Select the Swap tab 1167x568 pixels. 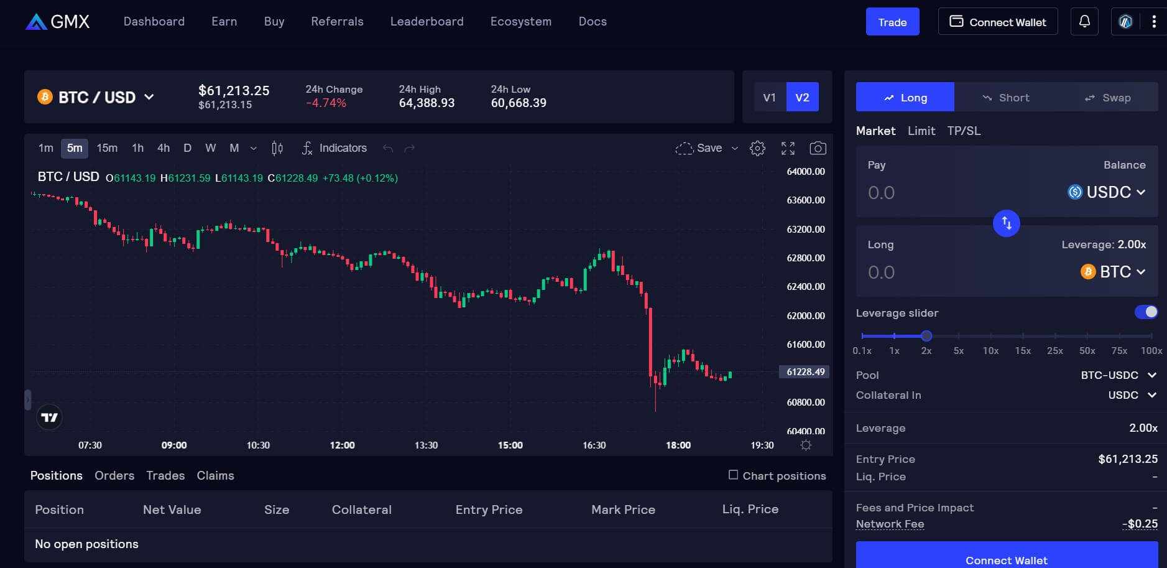(1107, 97)
